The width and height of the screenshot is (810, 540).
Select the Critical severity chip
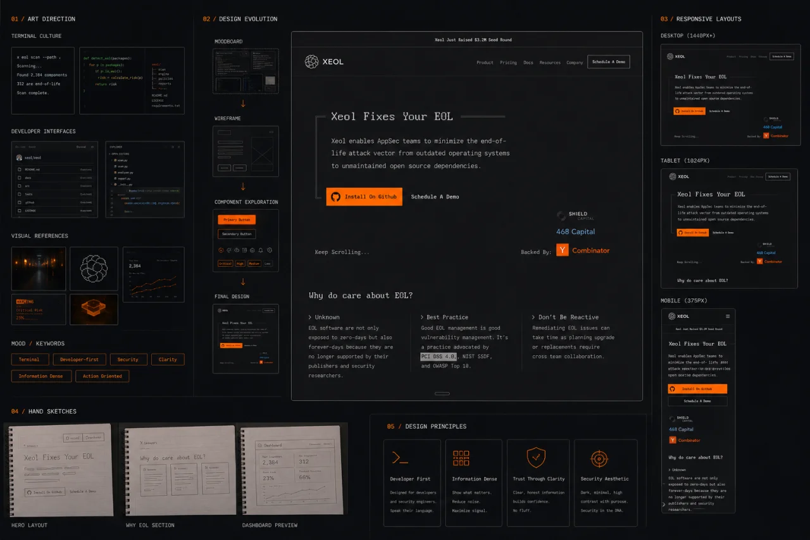pos(225,264)
